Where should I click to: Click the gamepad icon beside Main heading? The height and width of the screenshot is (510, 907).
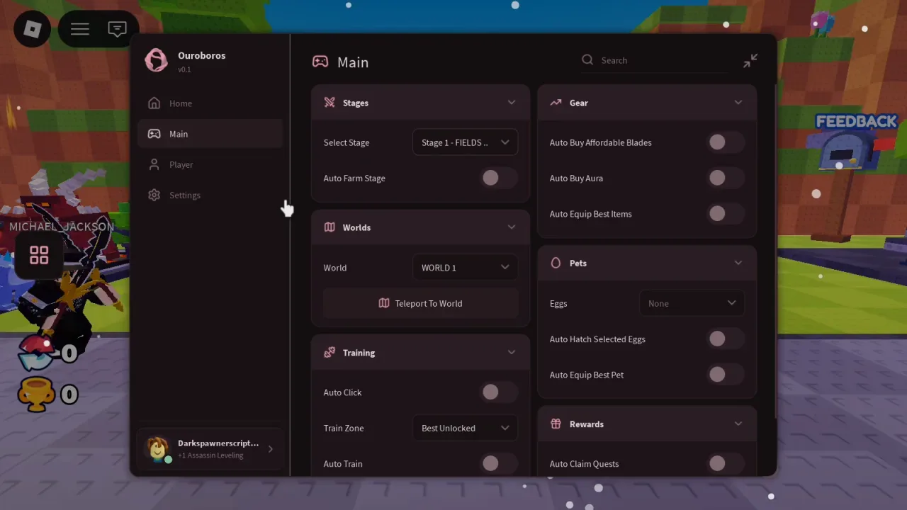320,62
